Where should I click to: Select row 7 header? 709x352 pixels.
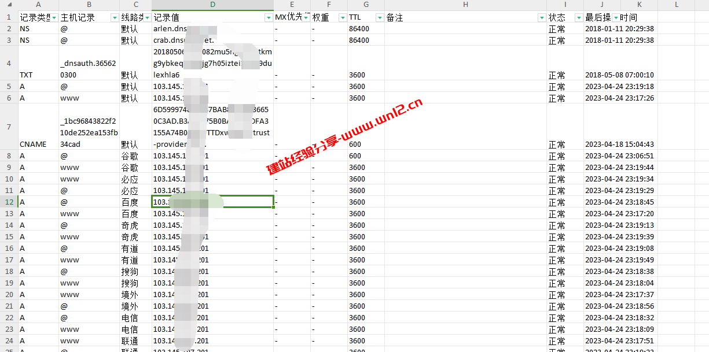coord(9,127)
